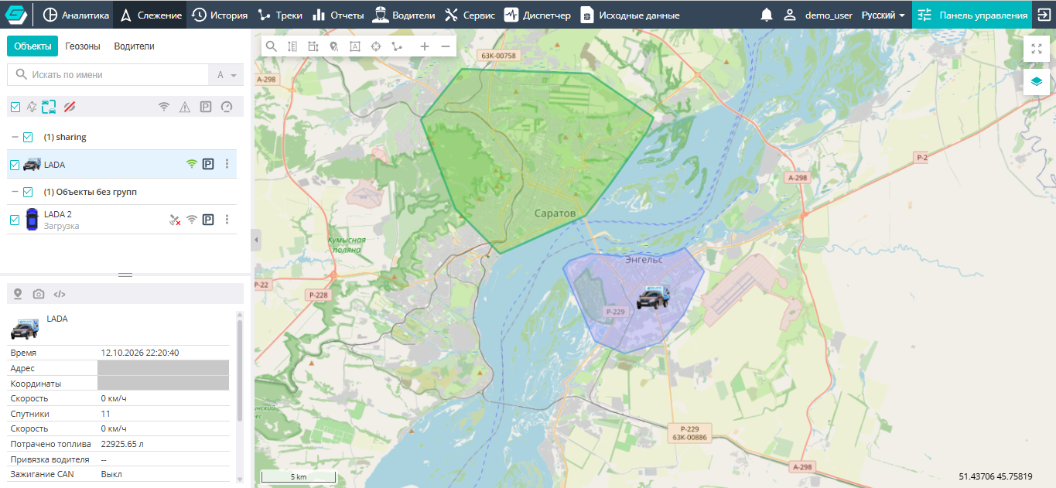Click the application logo icon
The width and height of the screenshot is (1056, 488).
coord(16,15)
